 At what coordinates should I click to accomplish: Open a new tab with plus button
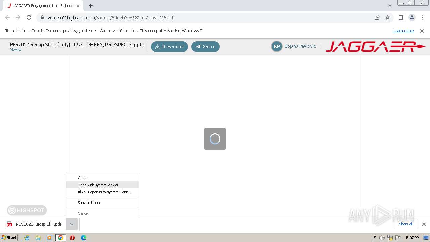coord(91,6)
